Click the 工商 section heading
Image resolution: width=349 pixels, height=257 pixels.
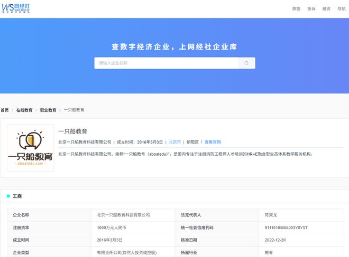click(x=17, y=196)
